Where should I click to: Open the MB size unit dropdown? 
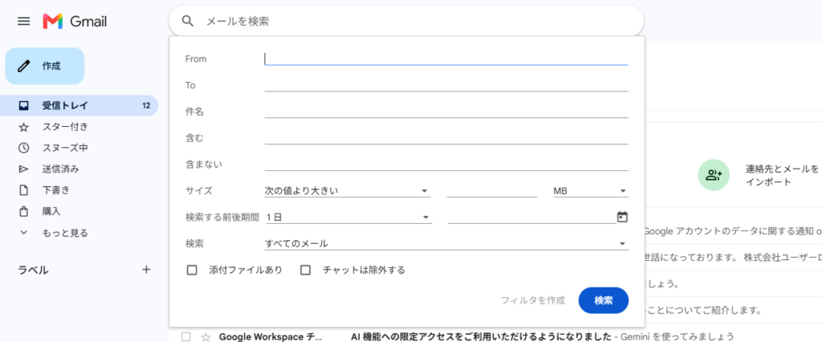(x=590, y=191)
